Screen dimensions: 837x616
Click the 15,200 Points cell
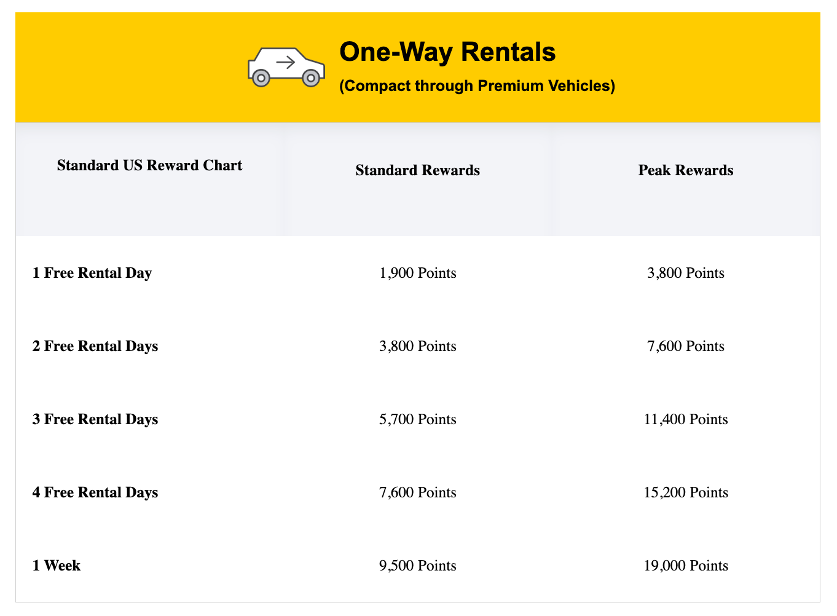coord(686,492)
